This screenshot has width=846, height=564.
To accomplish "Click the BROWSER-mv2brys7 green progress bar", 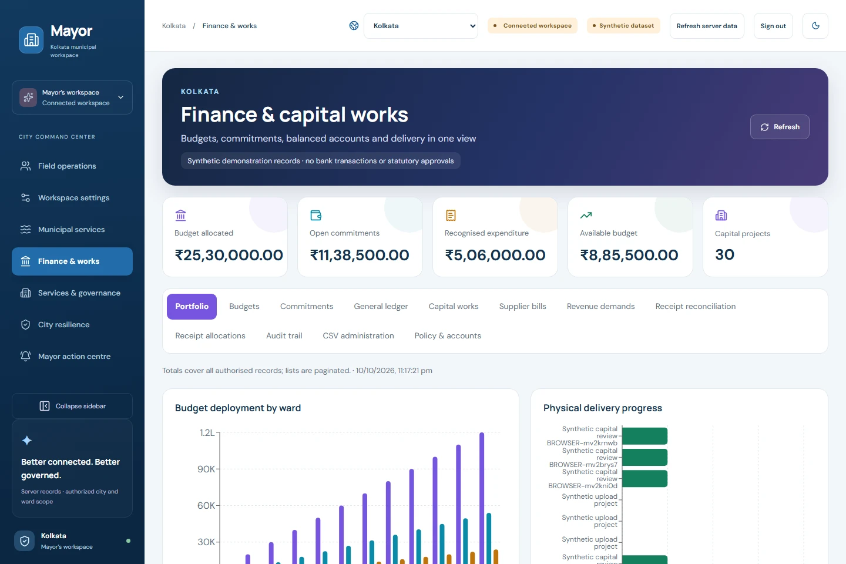I will tap(644, 458).
